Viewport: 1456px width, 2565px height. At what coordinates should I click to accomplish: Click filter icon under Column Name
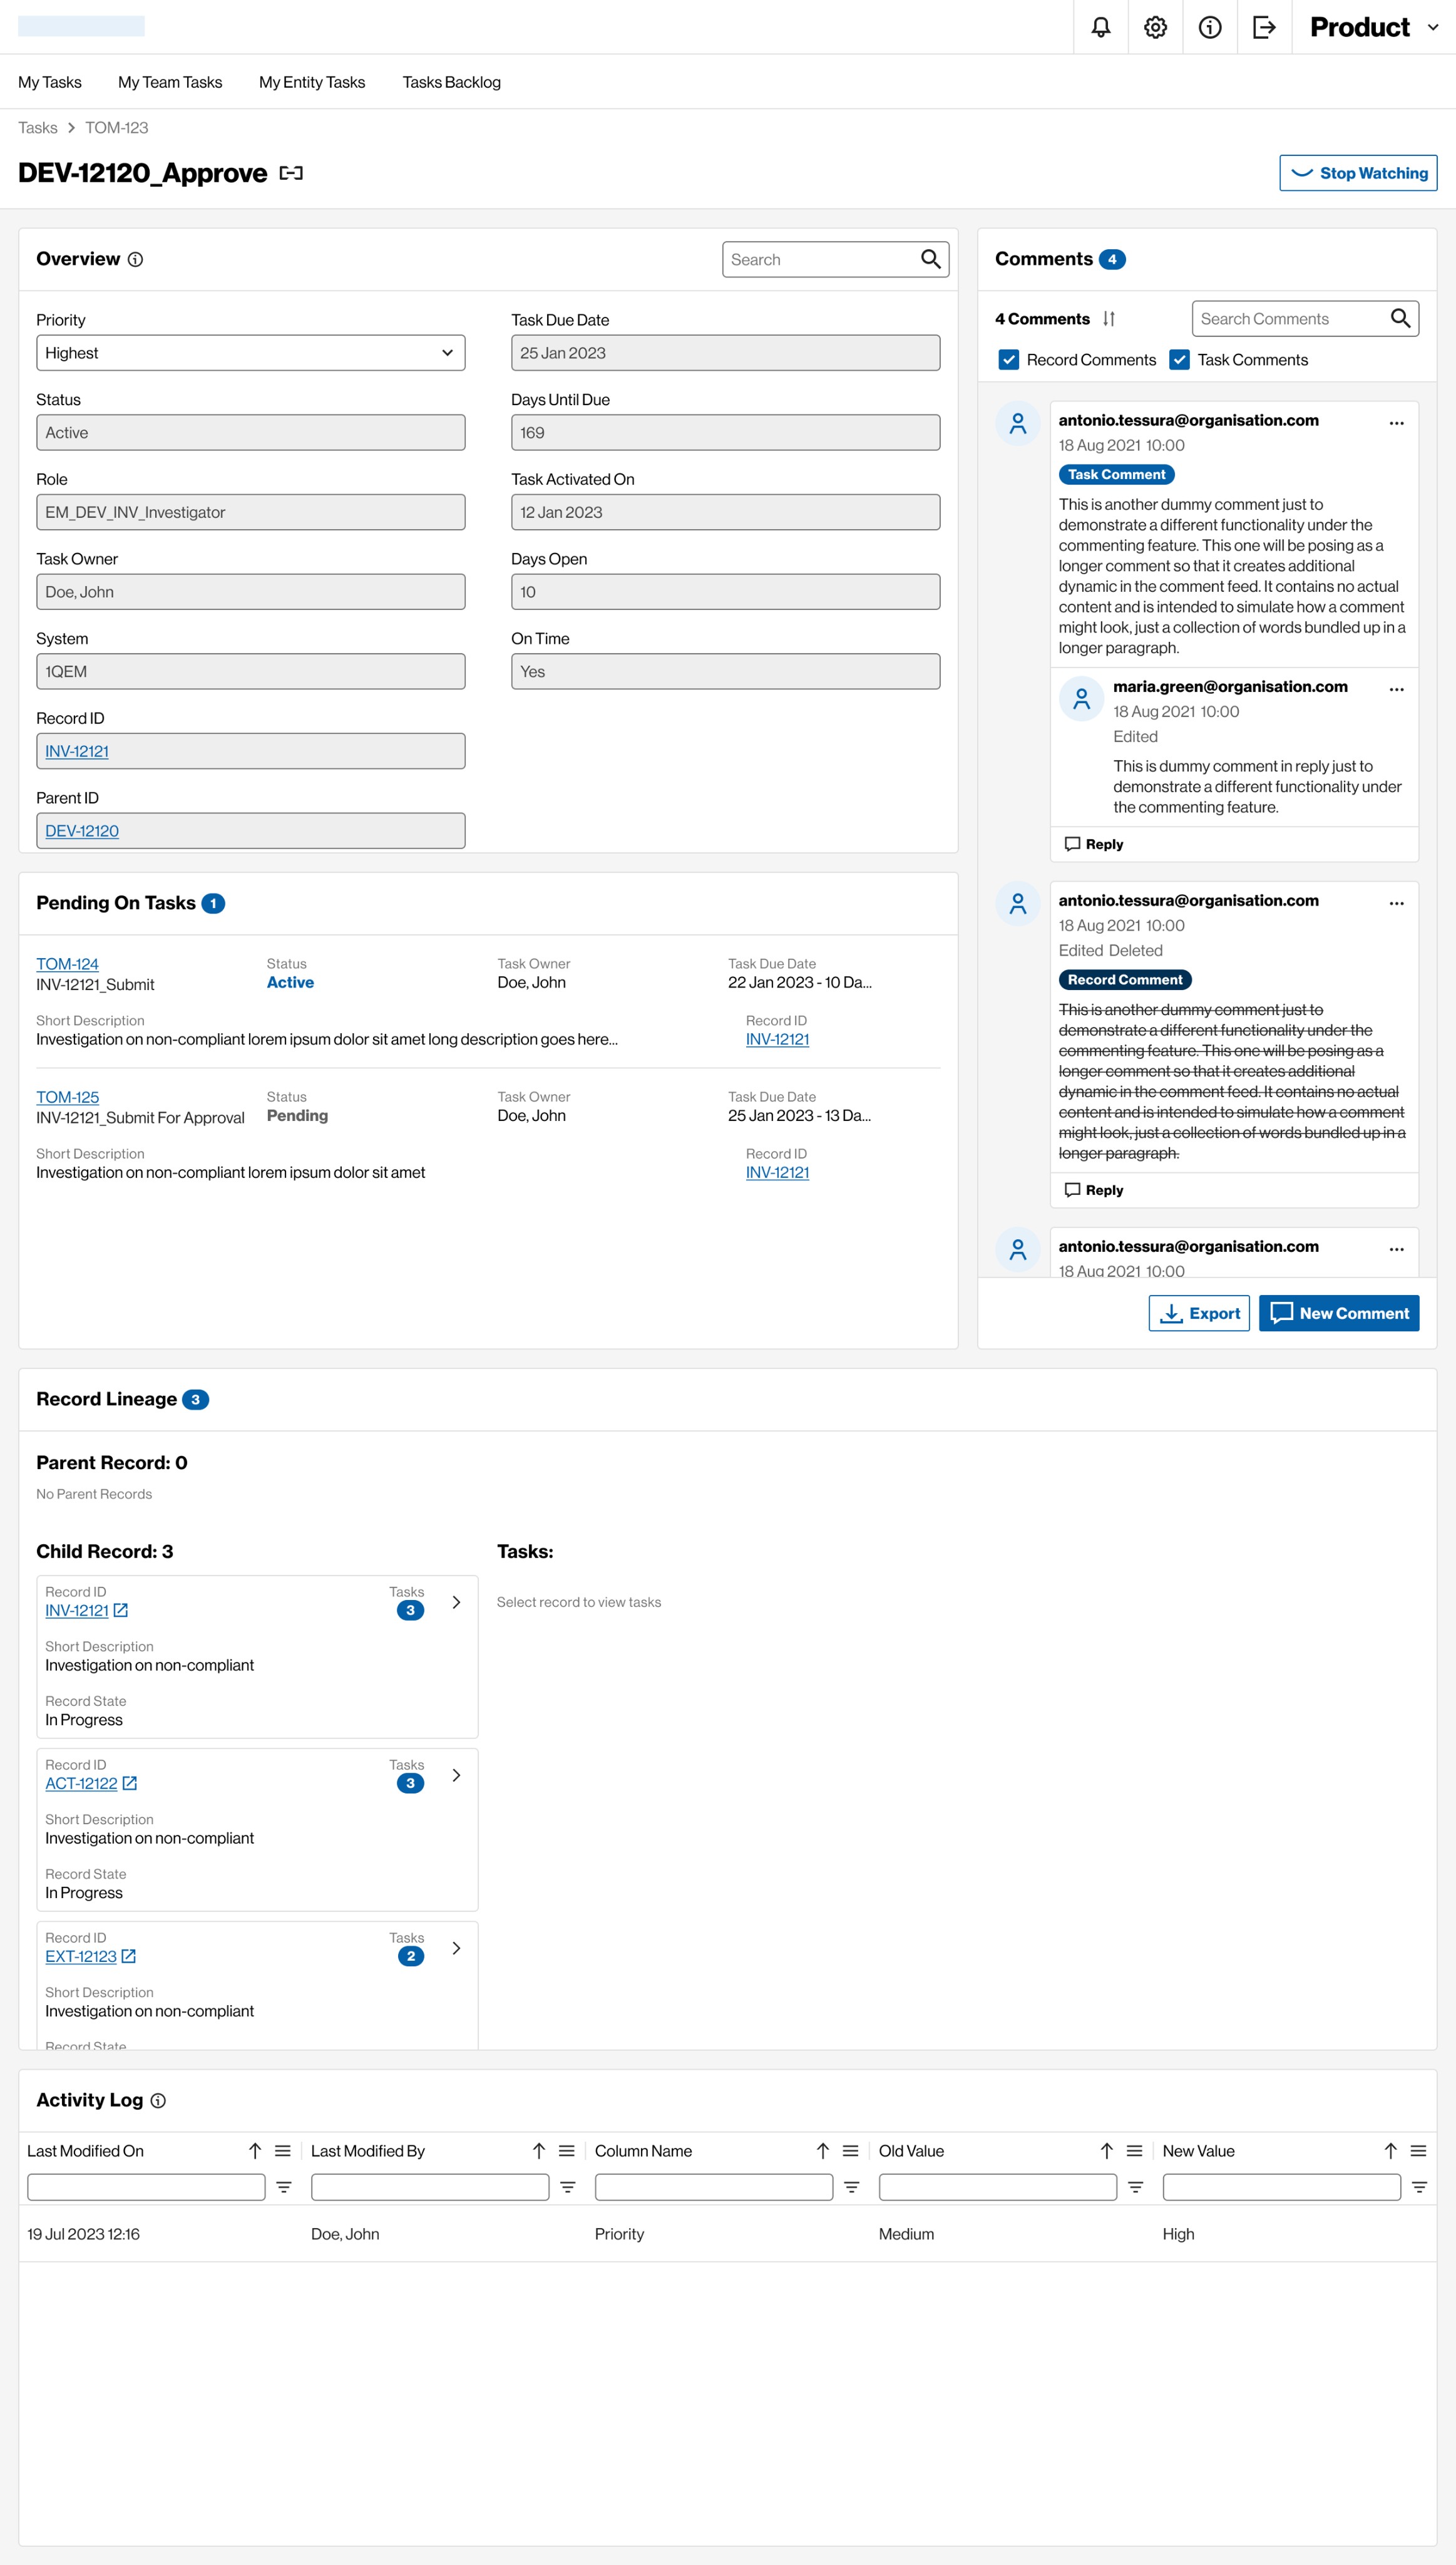(851, 2188)
